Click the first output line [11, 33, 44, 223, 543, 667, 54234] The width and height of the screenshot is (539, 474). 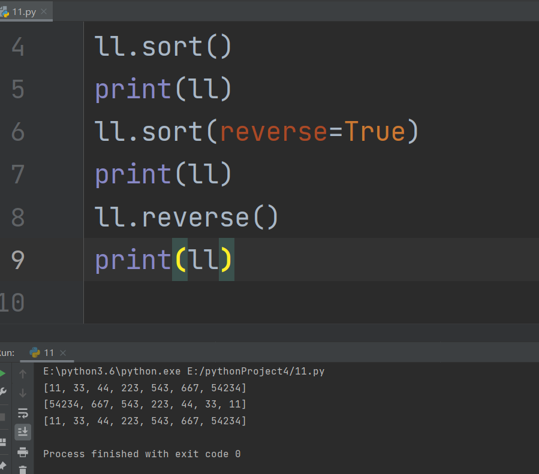pyautogui.click(x=144, y=388)
